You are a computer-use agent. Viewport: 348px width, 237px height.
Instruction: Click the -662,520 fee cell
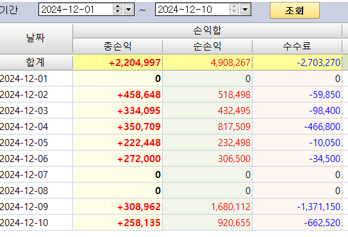coord(297,222)
